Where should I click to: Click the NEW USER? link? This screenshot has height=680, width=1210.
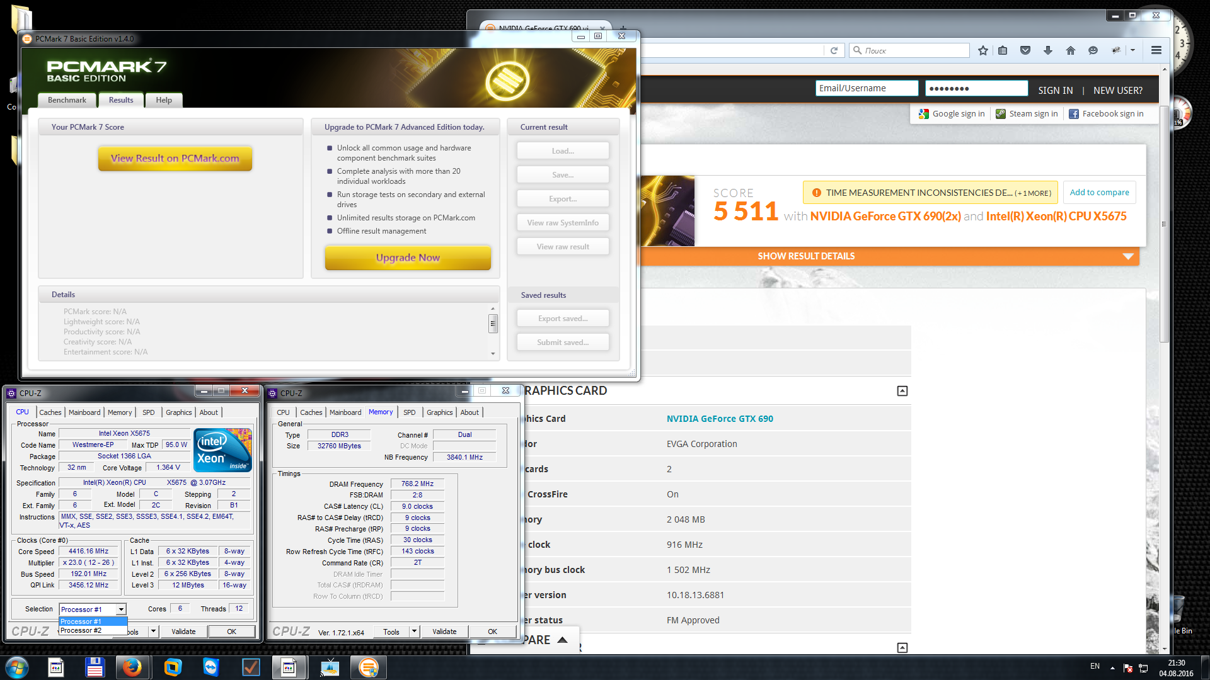click(1117, 91)
